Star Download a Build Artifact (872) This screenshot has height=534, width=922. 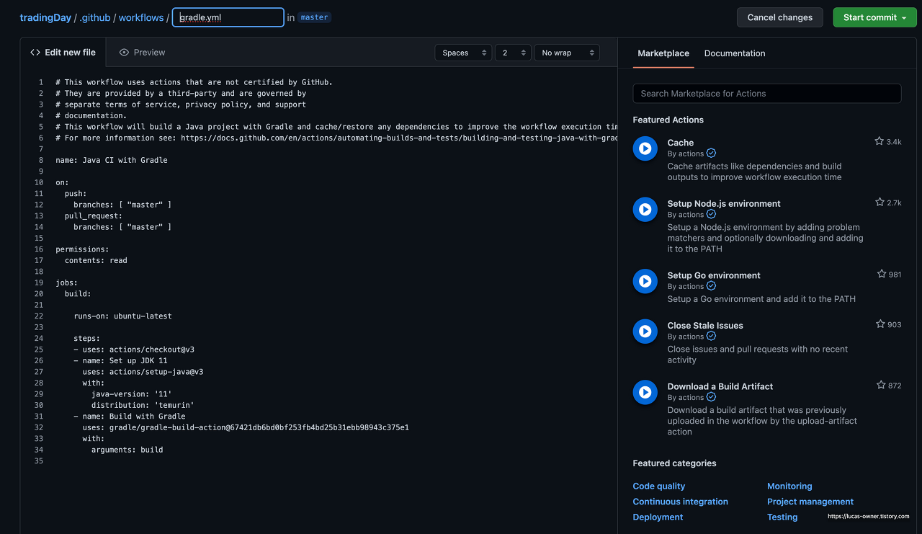tap(881, 385)
